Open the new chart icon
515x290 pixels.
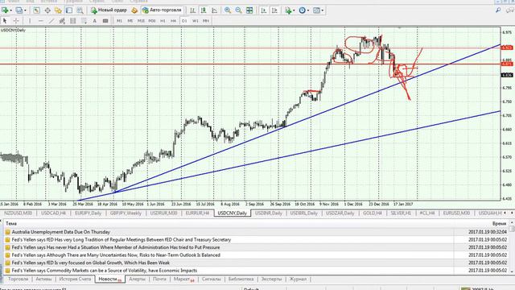[x=5, y=10]
